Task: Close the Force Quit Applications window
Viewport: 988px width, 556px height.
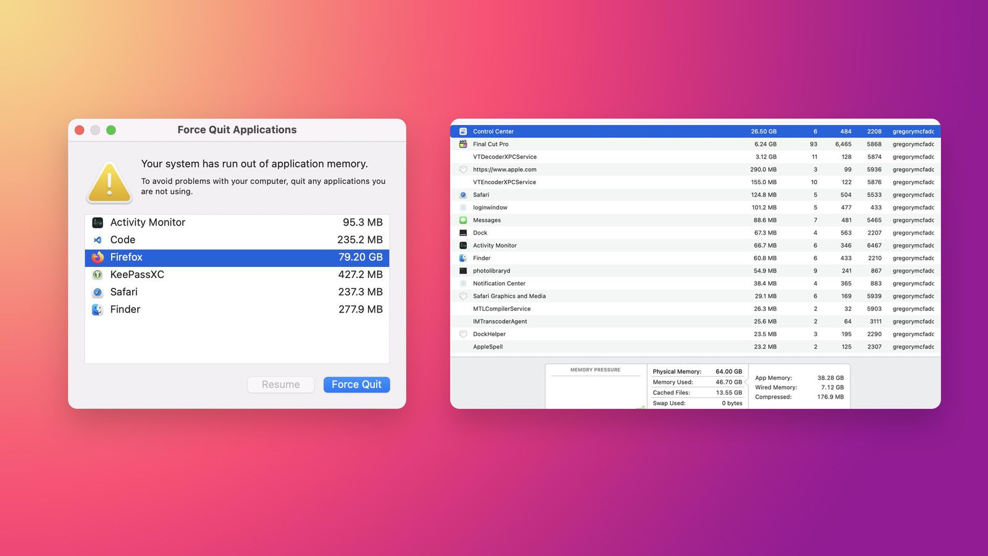Action: (x=80, y=130)
